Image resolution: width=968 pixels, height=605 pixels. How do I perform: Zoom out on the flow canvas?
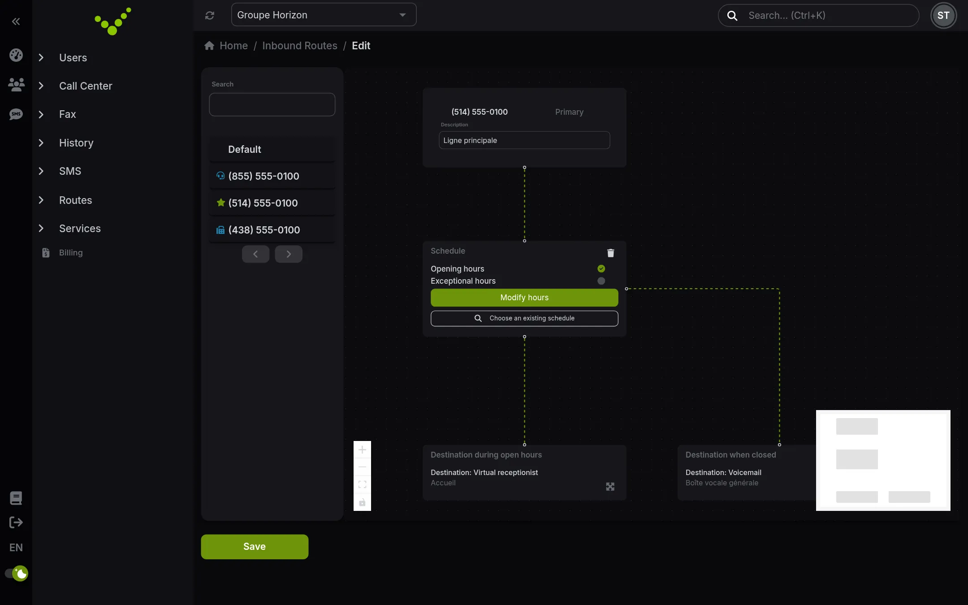[x=362, y=467]
